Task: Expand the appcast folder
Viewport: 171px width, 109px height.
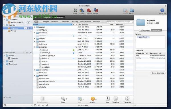Action: click(34, 27)
